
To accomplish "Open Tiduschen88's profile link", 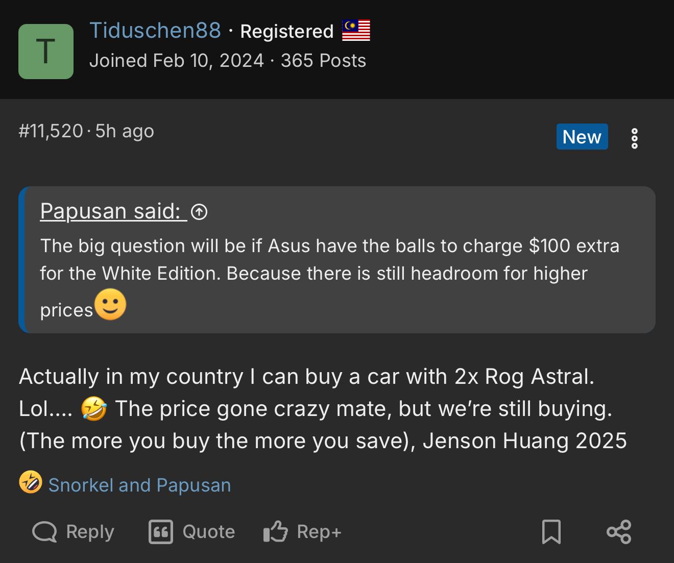I will [x=155, y=31].
